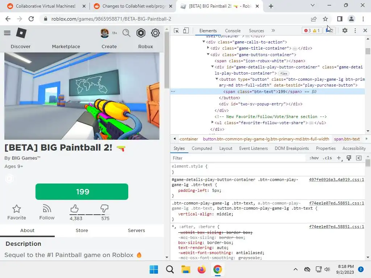The image size is (371, 278).
Task: Expand the favorite-follow-vote-share ul node
Action: point(212,122)
